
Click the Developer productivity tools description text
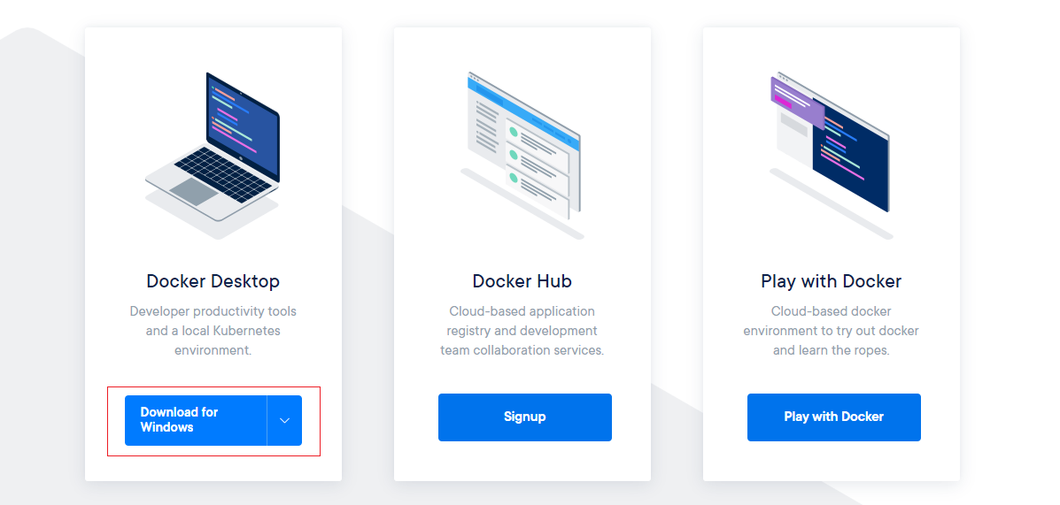click(x=213, y=331)
